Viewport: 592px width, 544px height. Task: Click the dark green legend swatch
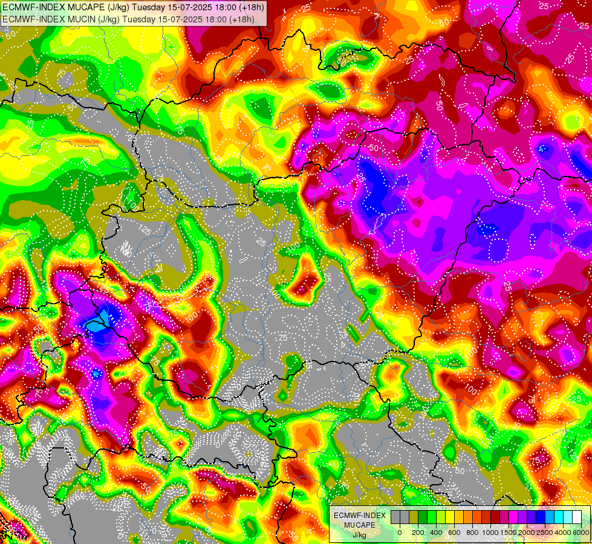click(423, 517)
